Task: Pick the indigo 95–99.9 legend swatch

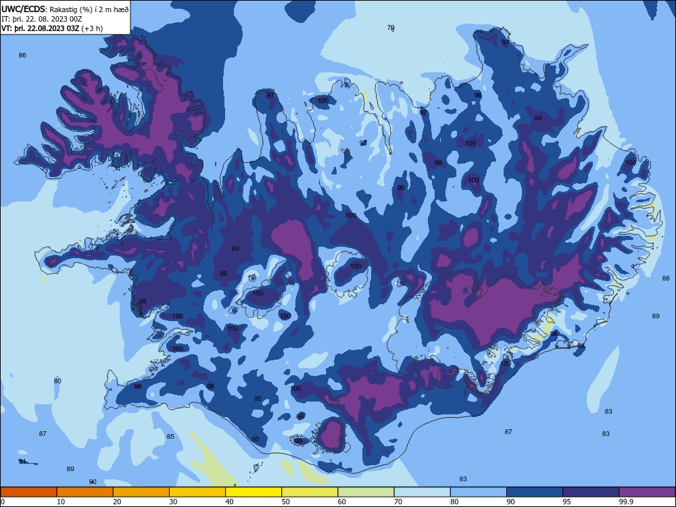Action: tap(591, 492)
